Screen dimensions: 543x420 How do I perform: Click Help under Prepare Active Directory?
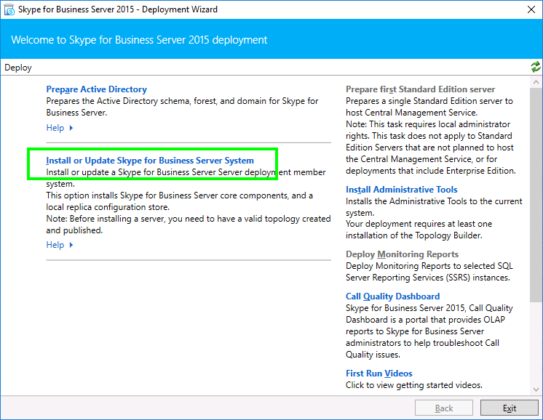click(x=55, y=128)
